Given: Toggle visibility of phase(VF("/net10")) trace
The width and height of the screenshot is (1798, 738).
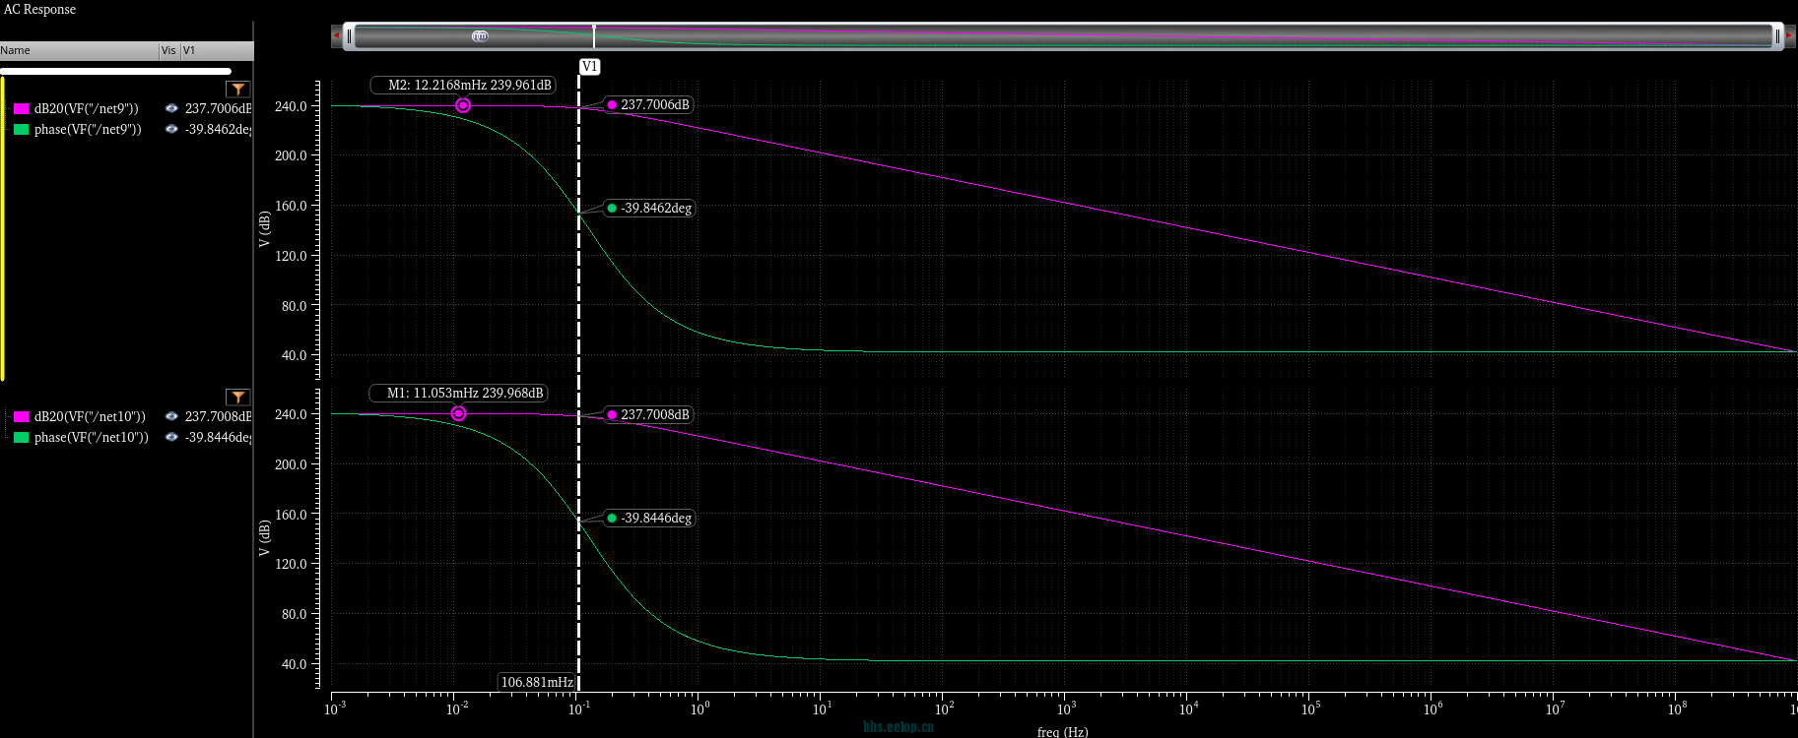Looking at the screenshot, I should pos(171,437).
